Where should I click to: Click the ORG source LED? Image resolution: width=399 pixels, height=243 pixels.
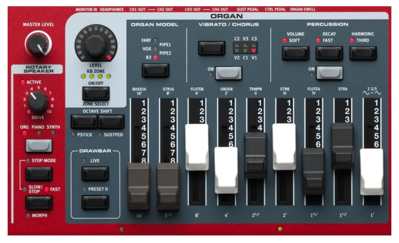[x=25, y=133]
